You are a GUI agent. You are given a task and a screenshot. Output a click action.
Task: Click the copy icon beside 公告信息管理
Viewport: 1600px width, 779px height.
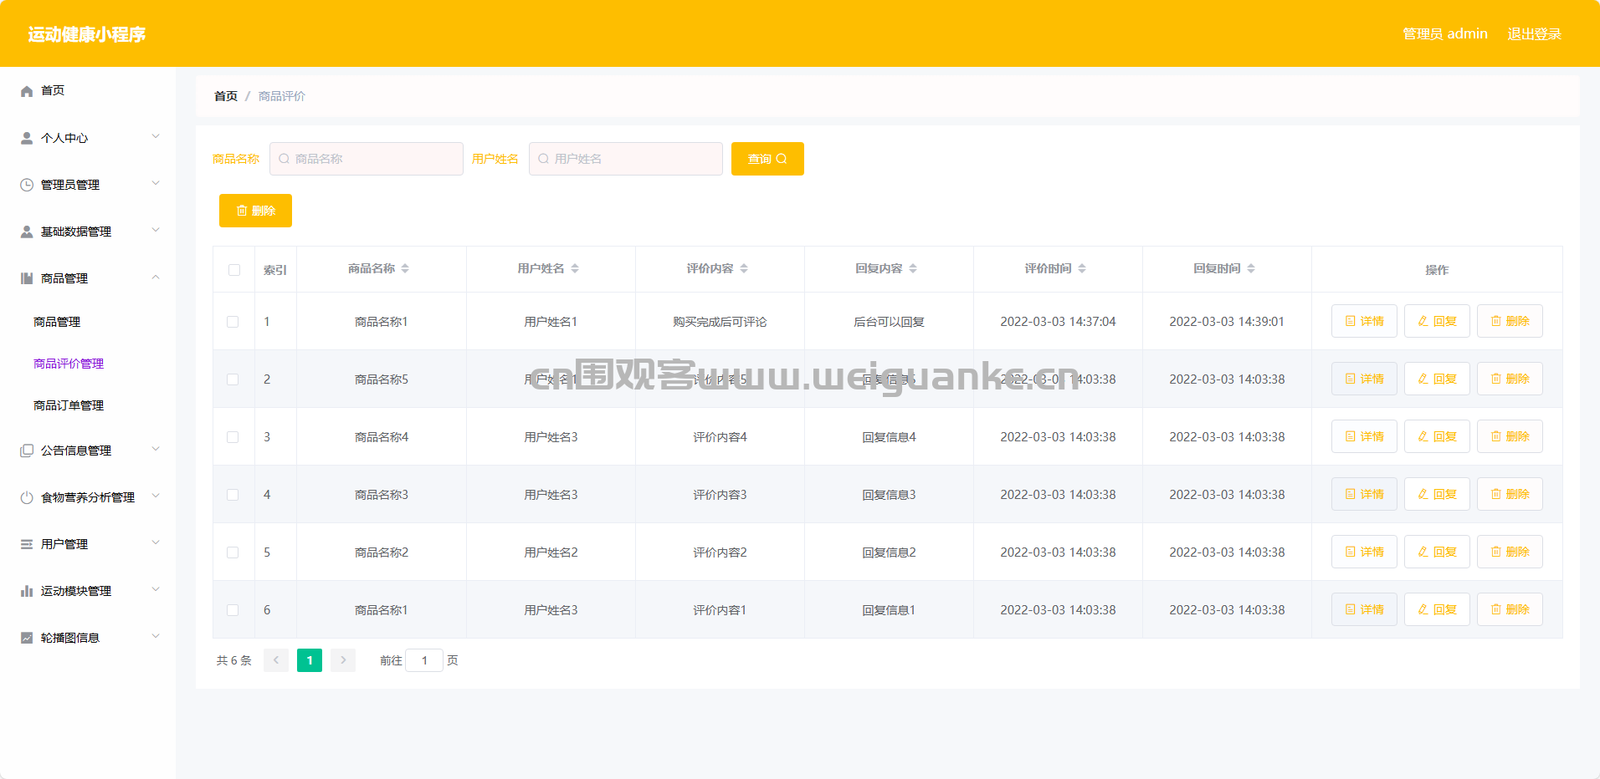(x=27, y=451)
